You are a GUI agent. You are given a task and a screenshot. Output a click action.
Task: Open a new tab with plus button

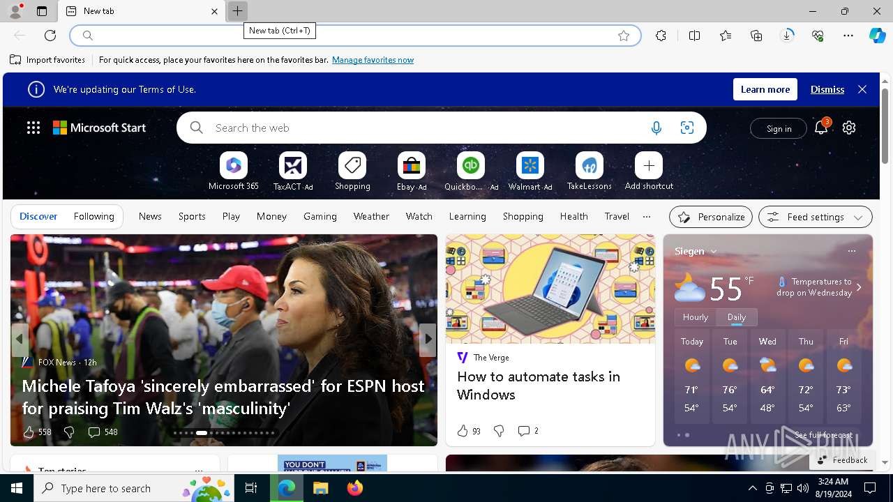tap(237, 11)
